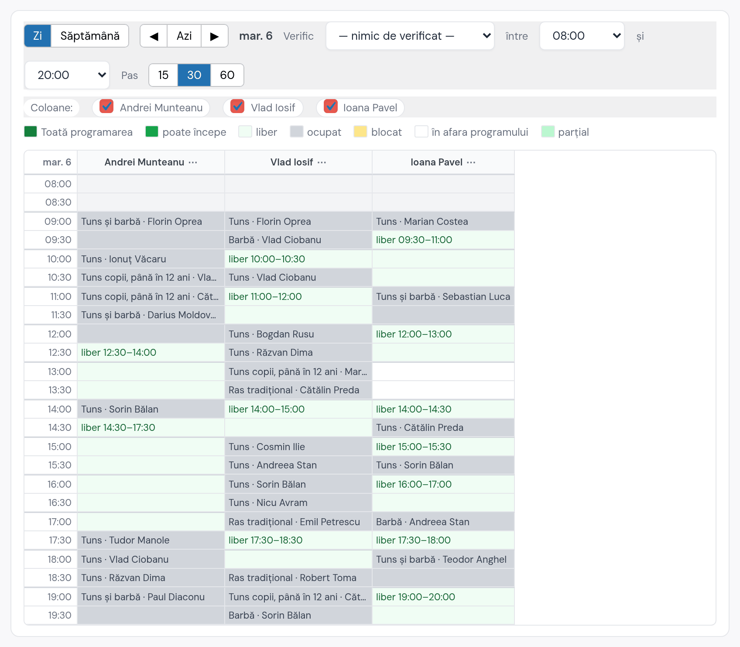This screenshot has width=740, height=647.
Task: Open appointment 'Barbă · Andreea Stan'
Action: (443, 522)
